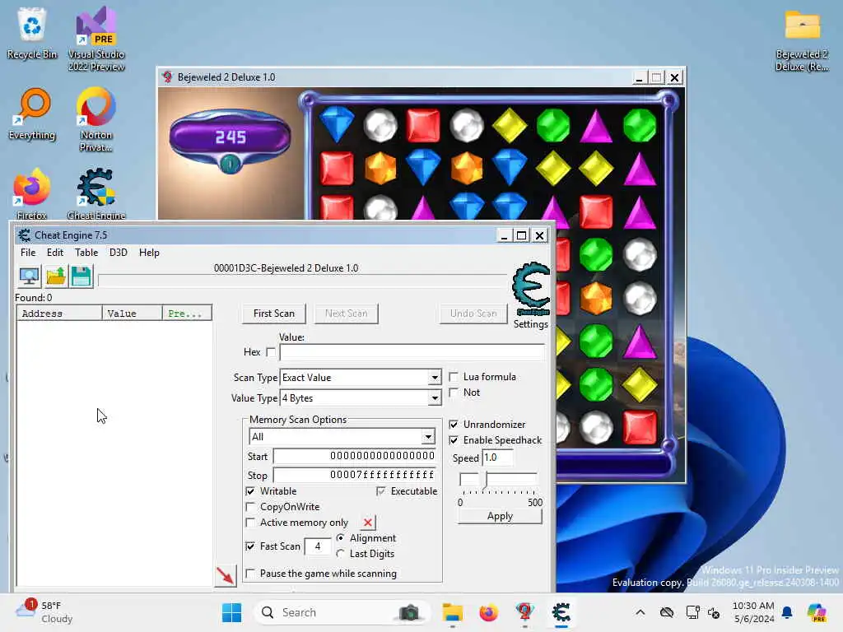Click the Next Scan button
The height and width of the screenshot is (632, 843).
point(347,314)
